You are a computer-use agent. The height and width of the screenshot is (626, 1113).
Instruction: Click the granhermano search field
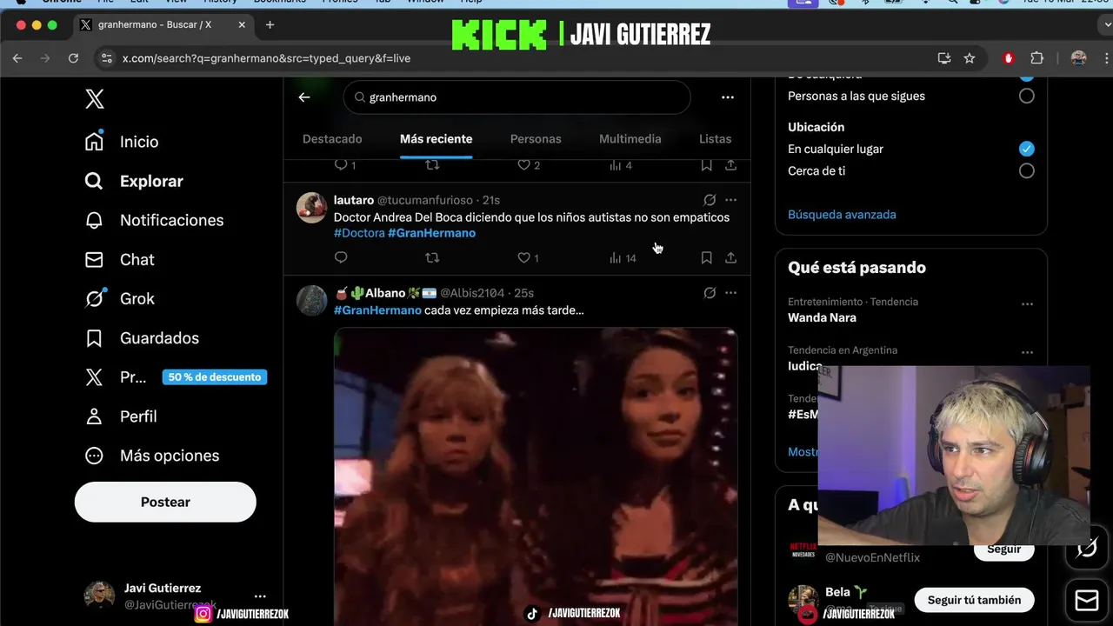(x=517, y=97)
